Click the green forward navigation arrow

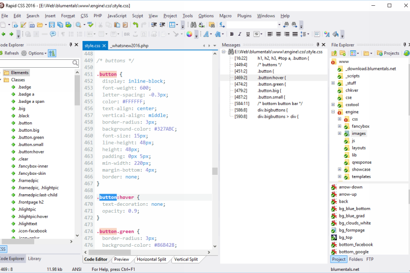pos(11,34)
